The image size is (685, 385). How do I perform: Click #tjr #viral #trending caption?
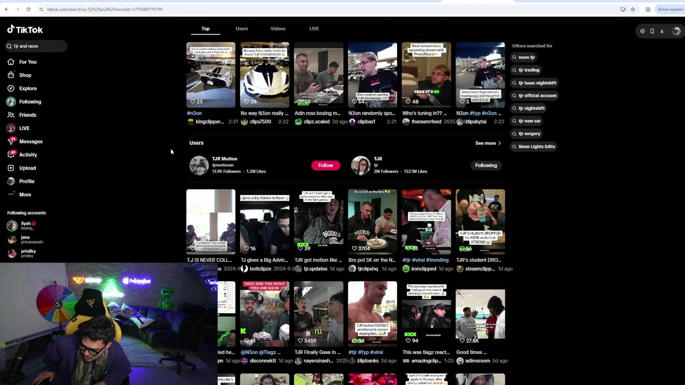(x=425, y=260)
